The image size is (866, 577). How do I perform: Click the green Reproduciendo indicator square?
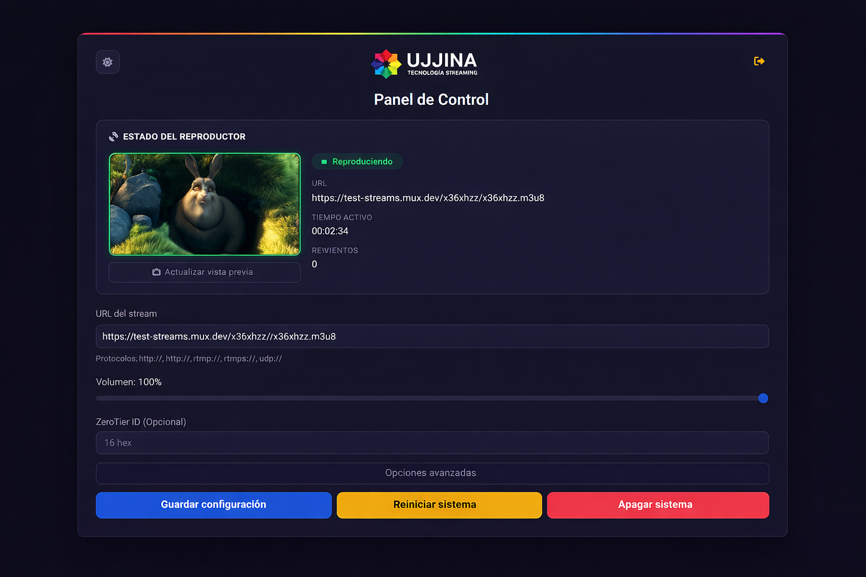tap(324, 162)
